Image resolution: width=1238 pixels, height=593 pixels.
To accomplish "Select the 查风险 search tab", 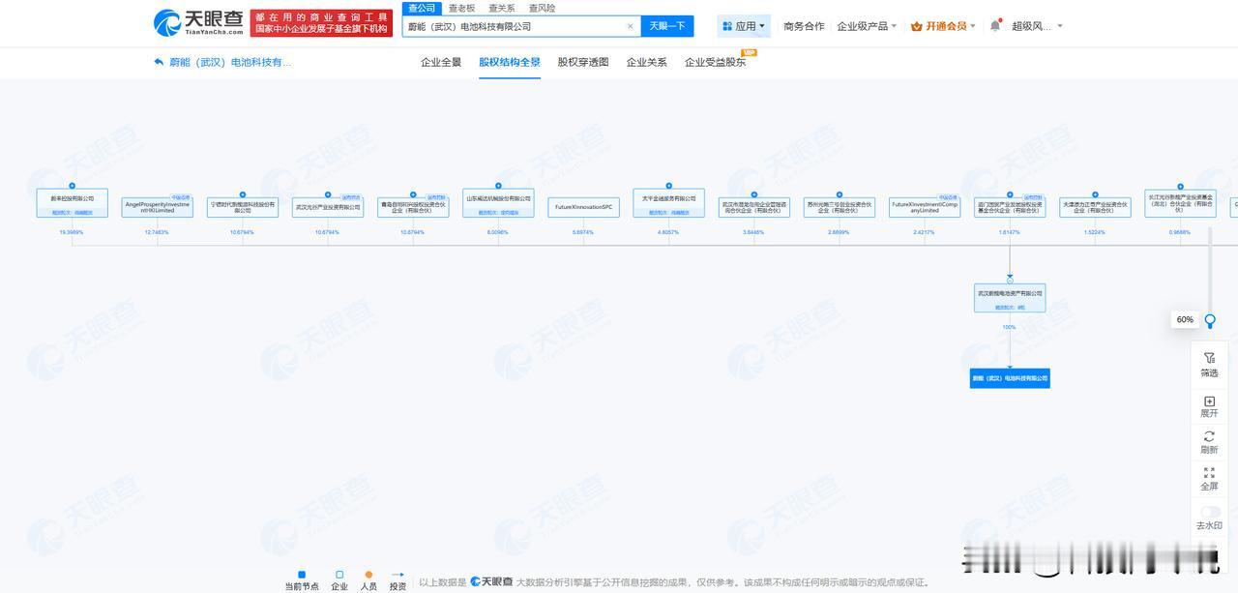I will pos(542,8).
